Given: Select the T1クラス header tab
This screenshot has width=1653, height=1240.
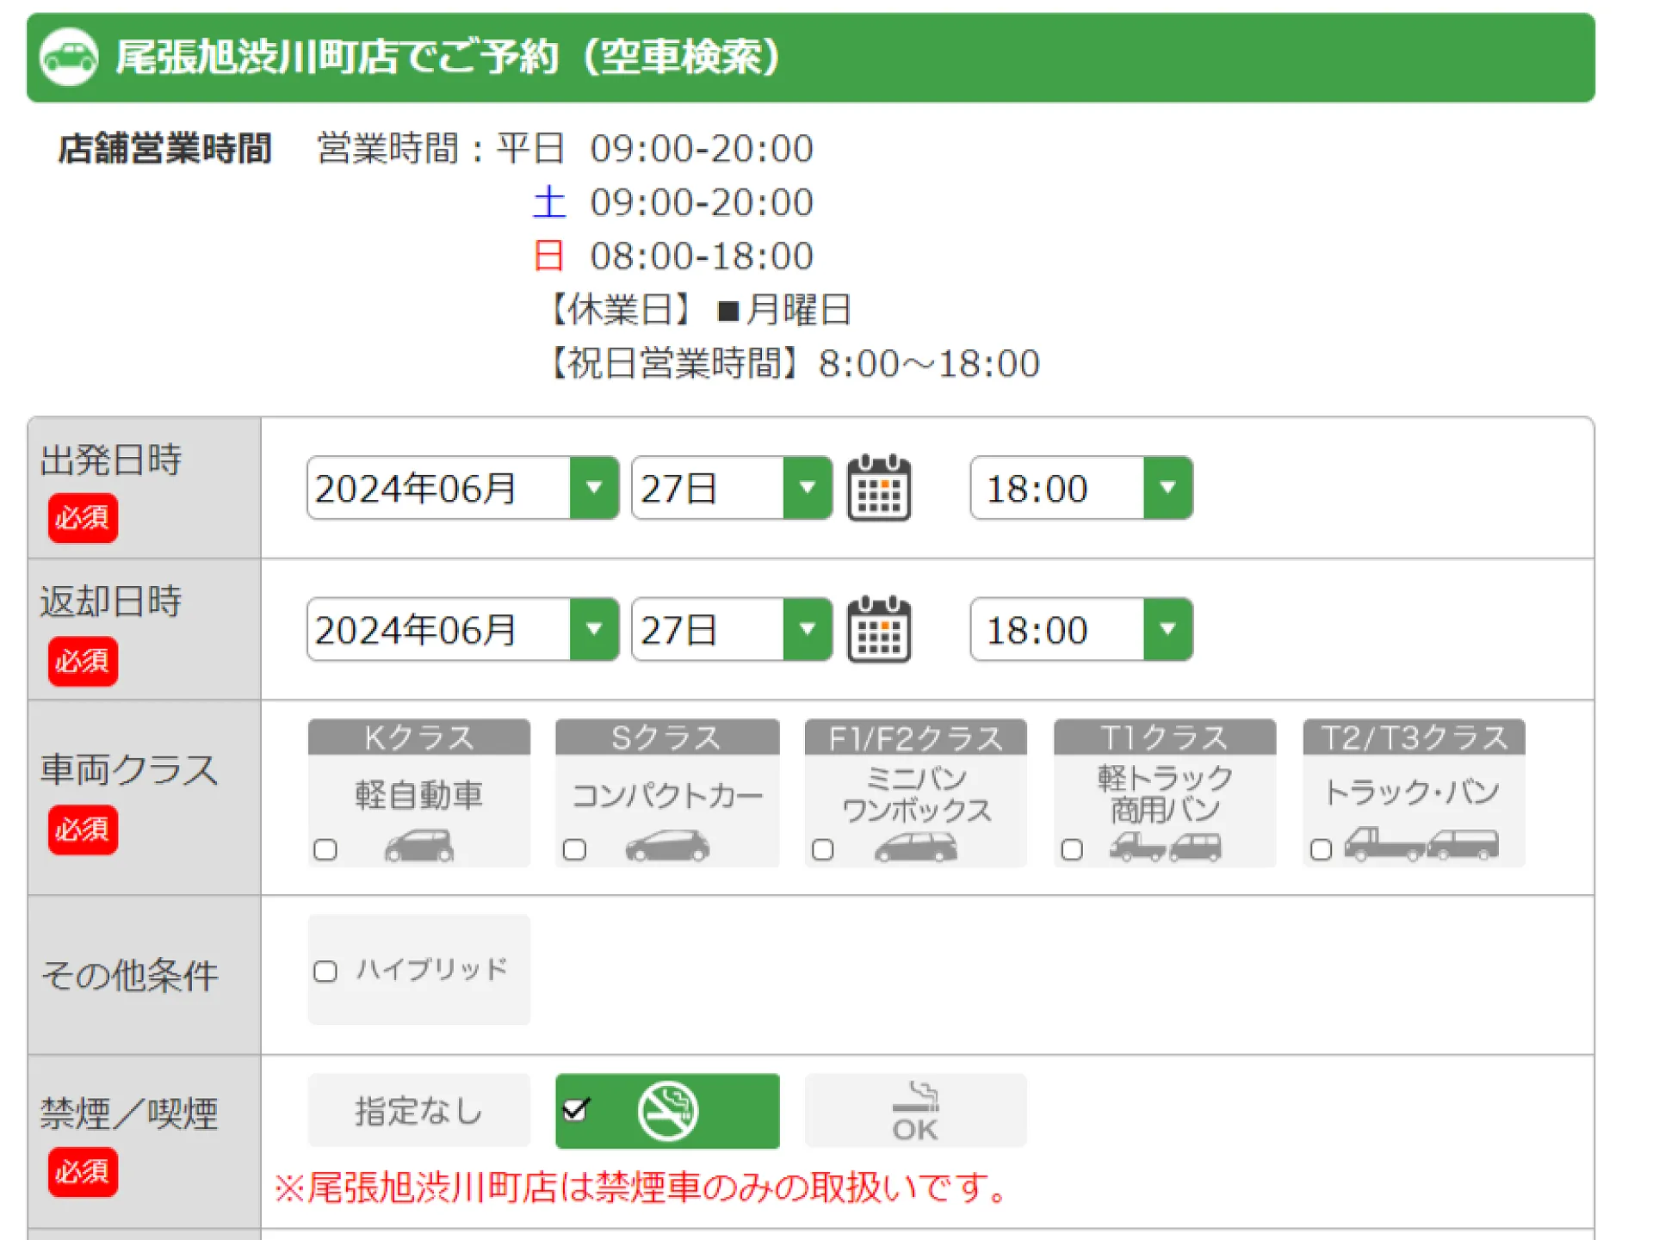Looking at the screenshot, I should [1164, 738].
